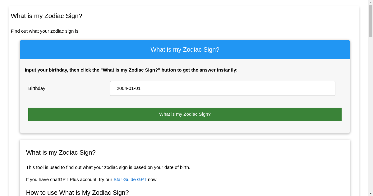Click the top page heading "What is my Zodiac Sign?"
This screenshot has height=196, width=373.
46,16
